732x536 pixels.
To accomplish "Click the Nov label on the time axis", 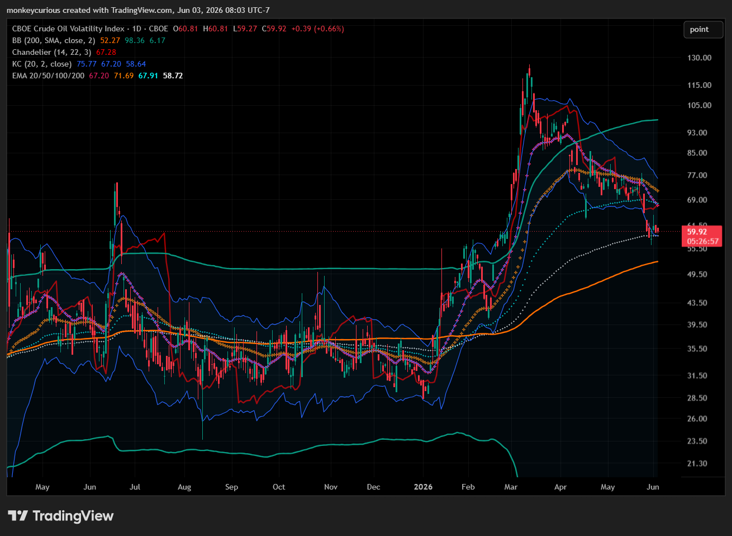I will pyautogui.click(x=331, y=487).
